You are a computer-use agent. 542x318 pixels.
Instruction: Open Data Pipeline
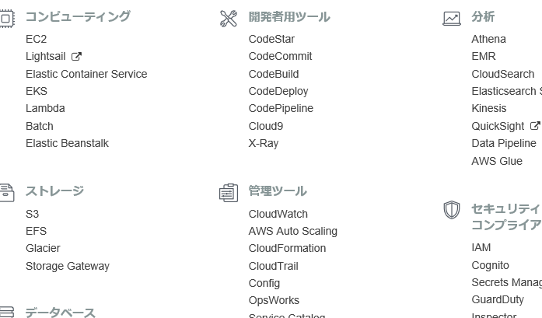coord(504,143)
